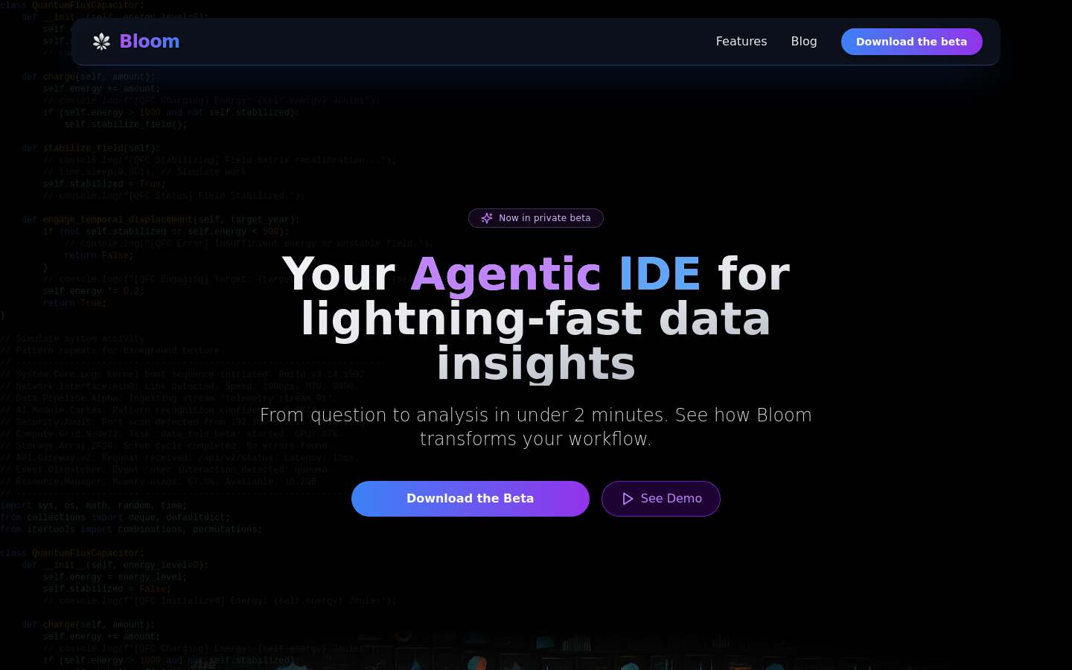Open the Bloom brand name link

point(149,42)
